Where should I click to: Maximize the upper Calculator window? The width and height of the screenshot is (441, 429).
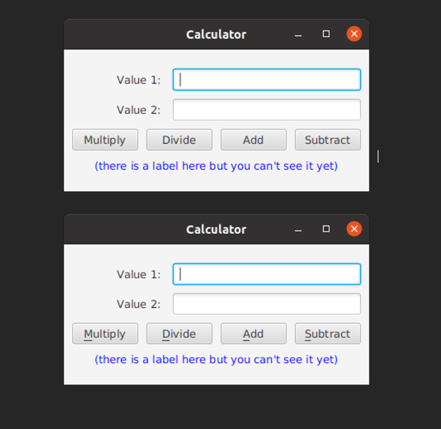pos(326,34)
